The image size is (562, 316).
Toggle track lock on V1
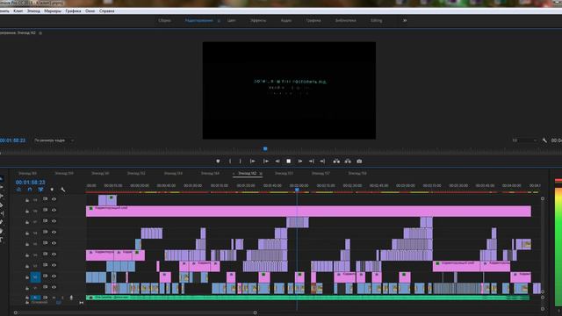pyautogui.click(x=27, y=288)
